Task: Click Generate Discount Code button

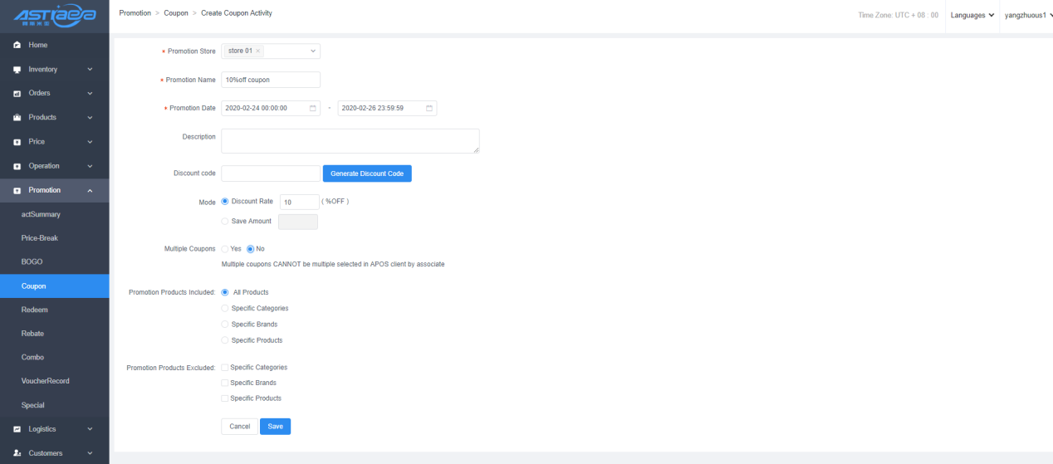Action: tap(366, 173)
